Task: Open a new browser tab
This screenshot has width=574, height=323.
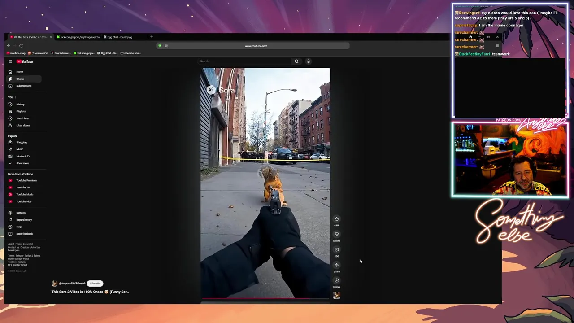Action: 152,37
